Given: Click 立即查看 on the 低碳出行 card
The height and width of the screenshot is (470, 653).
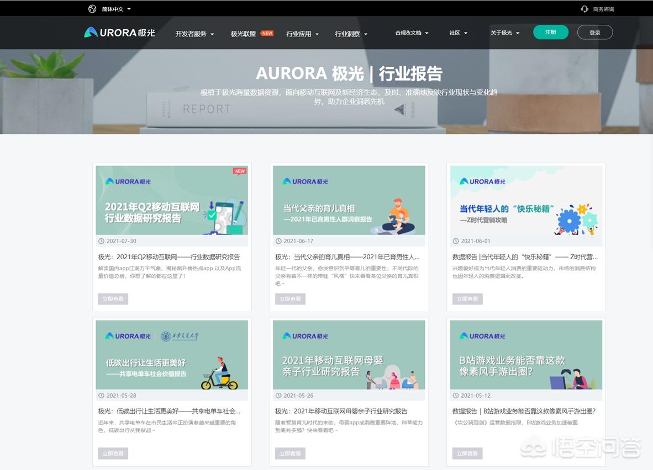Looking at the screenshot, I should click(x=113, y=453).
